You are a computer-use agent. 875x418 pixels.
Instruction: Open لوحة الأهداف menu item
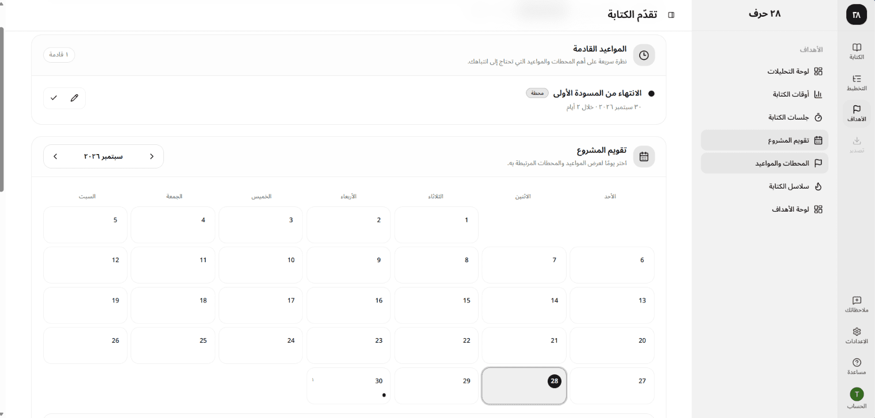[x=765, y=209]
